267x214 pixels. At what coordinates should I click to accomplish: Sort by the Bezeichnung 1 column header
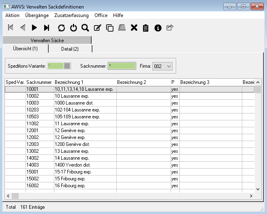85,82
